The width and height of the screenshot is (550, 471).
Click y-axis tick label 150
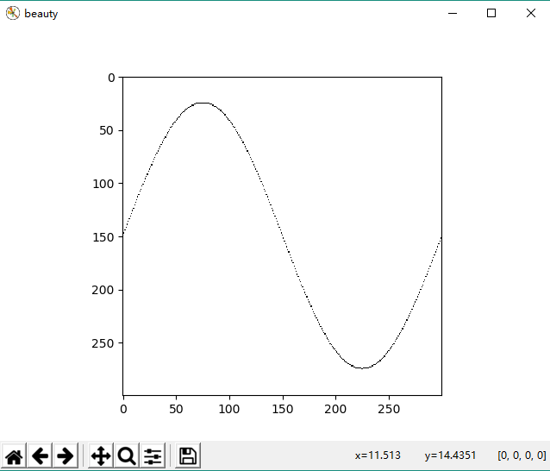[103, 237]
